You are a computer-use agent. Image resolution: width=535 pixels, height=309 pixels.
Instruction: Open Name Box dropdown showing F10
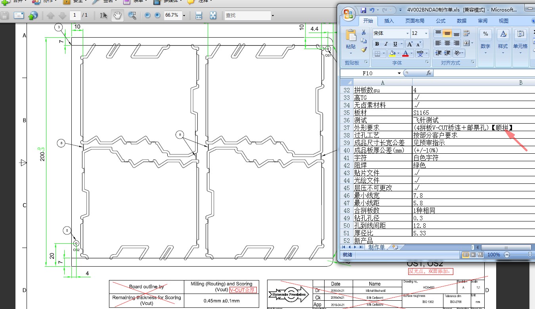399,73
